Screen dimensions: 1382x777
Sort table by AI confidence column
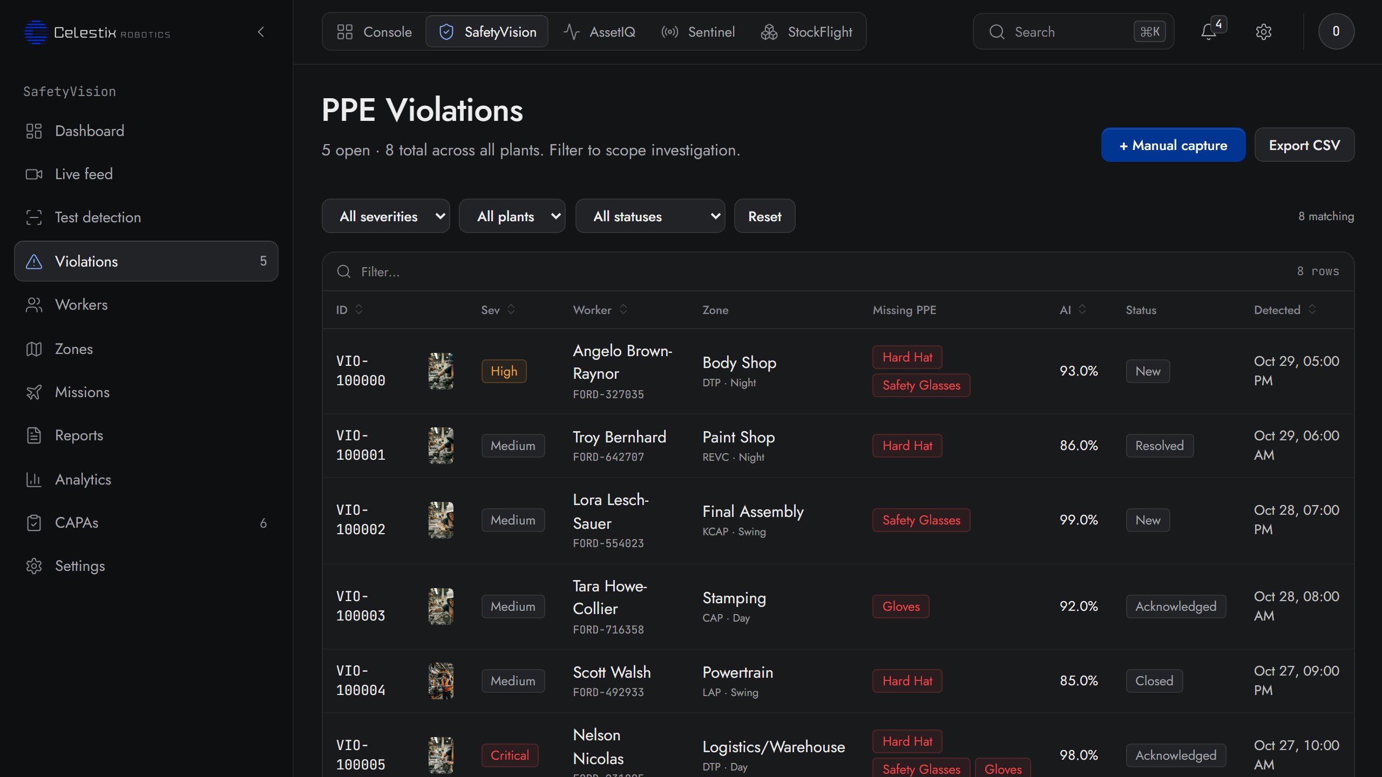click(x=1073, y=310)
